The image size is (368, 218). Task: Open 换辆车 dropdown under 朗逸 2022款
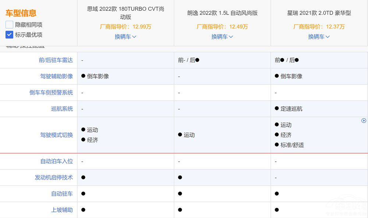pos(222,37)
